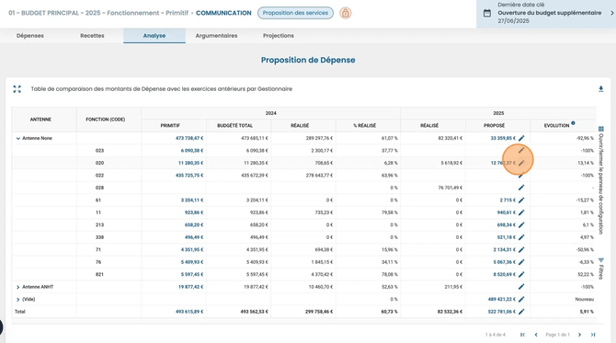This screenshot has height=343, width=616.
Task: Go to next table page
Action: [579, 335]
